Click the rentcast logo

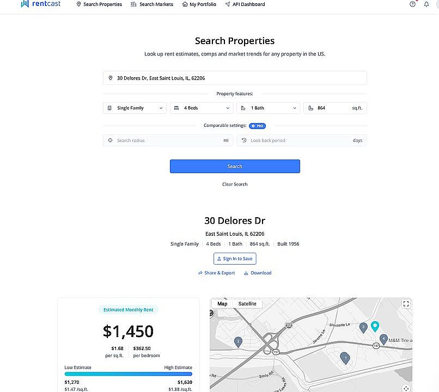[x=41, y=4]
